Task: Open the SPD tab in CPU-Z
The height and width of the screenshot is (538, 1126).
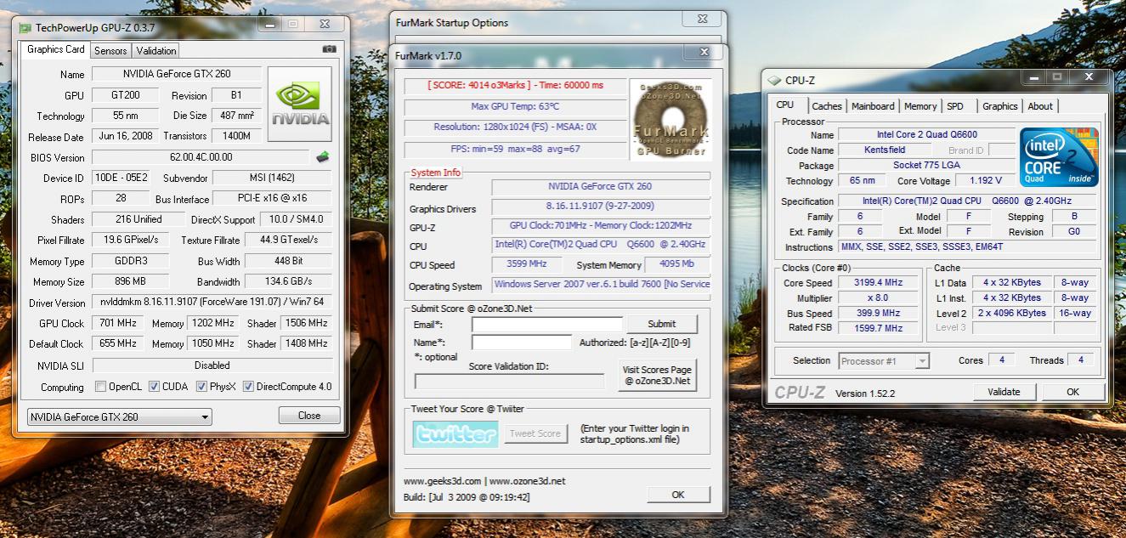Action: click(955, 106)
